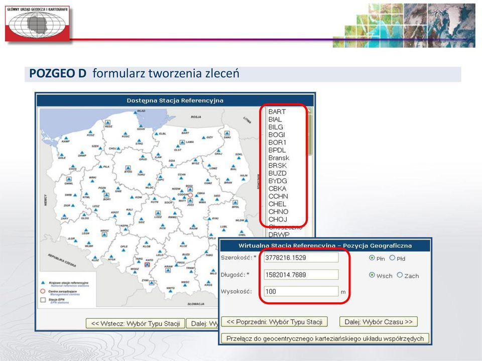Click the WLAD station marker on map
Image resolution: width=482 pixels, height=361 pixels.
[x=135, y=113]
